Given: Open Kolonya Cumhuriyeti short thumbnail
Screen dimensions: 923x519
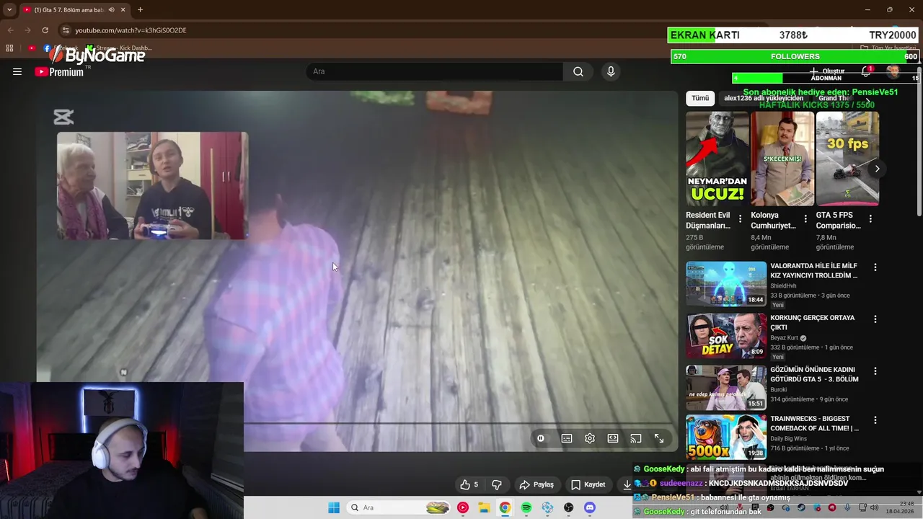Looking at the screenshot, I should click(782, 159).
